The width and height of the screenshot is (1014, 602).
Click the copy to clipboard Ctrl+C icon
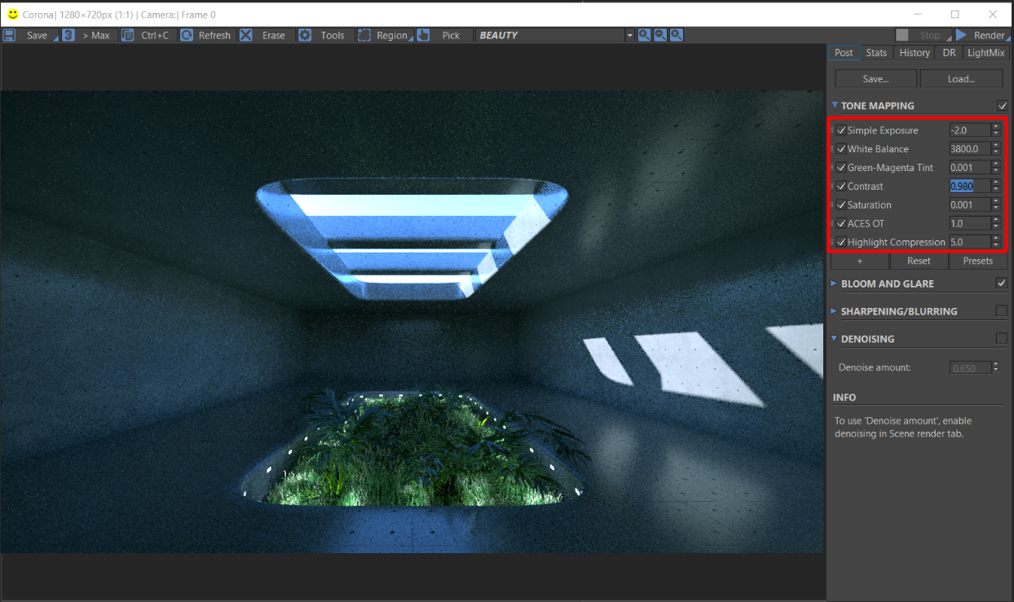127,35
